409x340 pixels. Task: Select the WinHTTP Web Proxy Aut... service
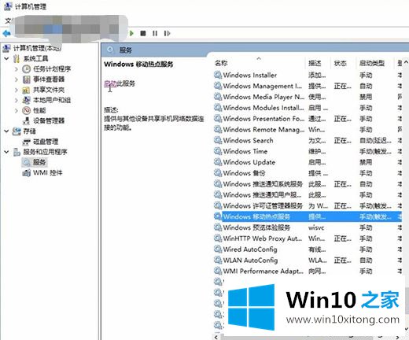click(x=308, y=238)
